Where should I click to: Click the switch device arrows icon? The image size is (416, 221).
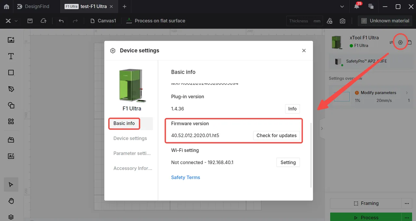(391, 43)
